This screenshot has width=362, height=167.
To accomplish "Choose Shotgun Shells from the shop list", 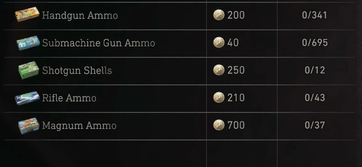I will [77, 71].
